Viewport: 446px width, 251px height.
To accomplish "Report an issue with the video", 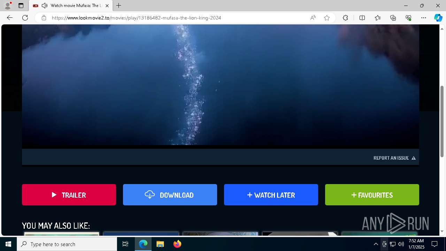I will coord(394,158).
